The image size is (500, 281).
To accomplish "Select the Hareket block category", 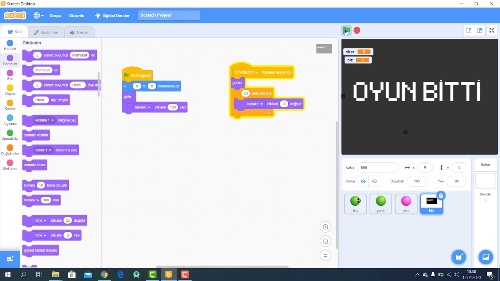I will [x=10, y=45].
